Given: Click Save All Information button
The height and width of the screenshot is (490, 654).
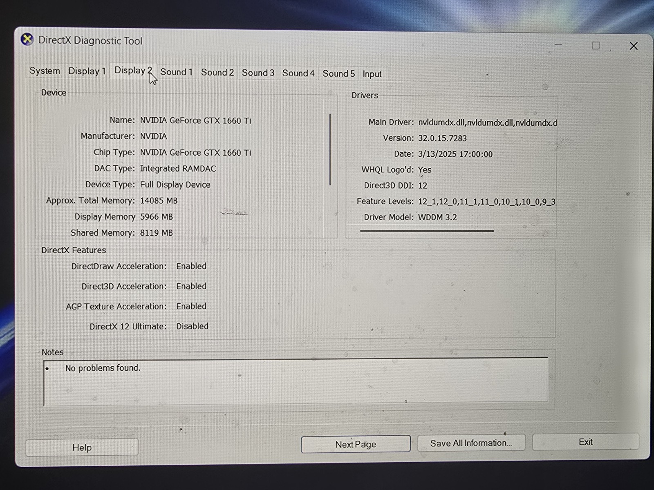Looking at the screenshot, I should tap(471, 443).
